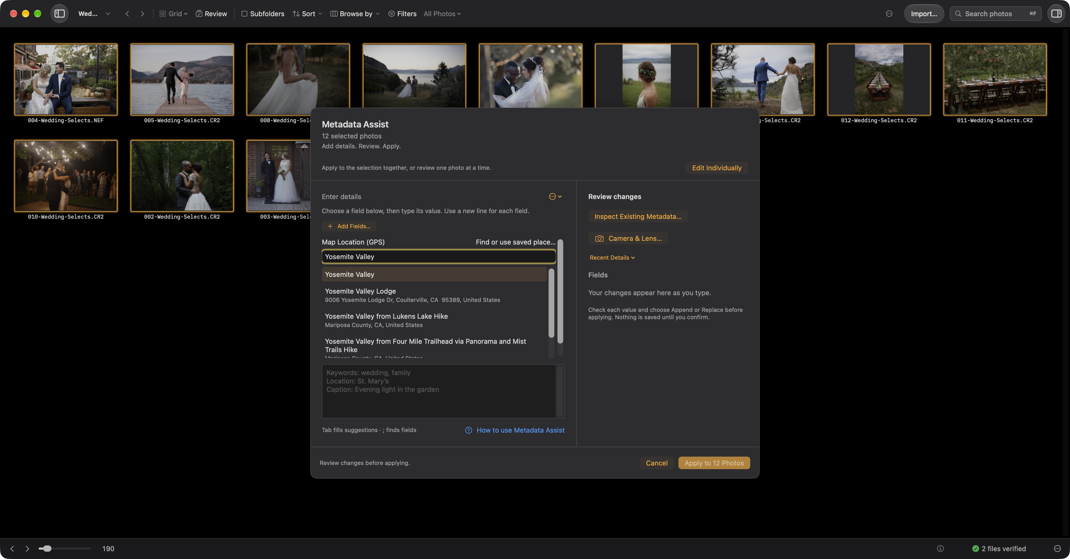Go to next folder with forward arrow
The height and width of the screenshot is (559, 1070).
click(x=142, y=14)
